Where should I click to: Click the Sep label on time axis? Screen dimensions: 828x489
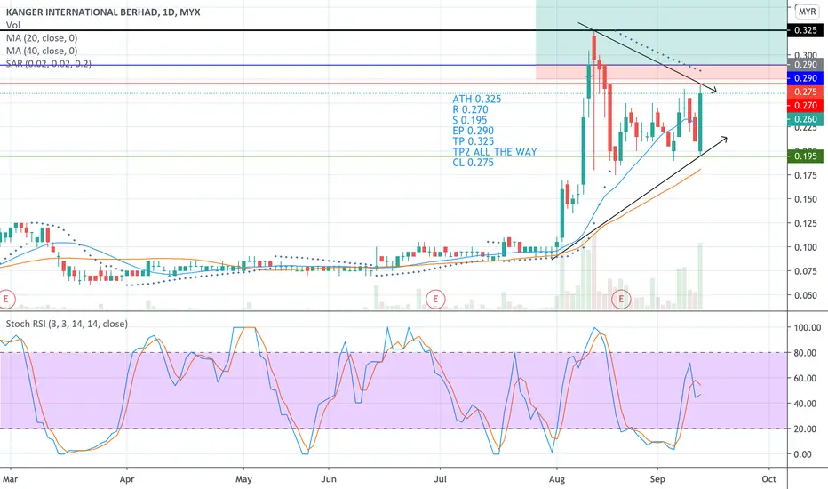click(657, 479)
